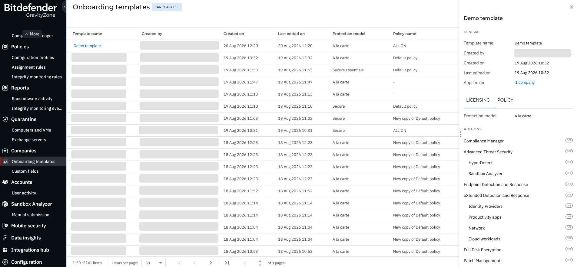Open the Demo template link in table
This screenshot has height=267, width=577.
coord(87,46)
